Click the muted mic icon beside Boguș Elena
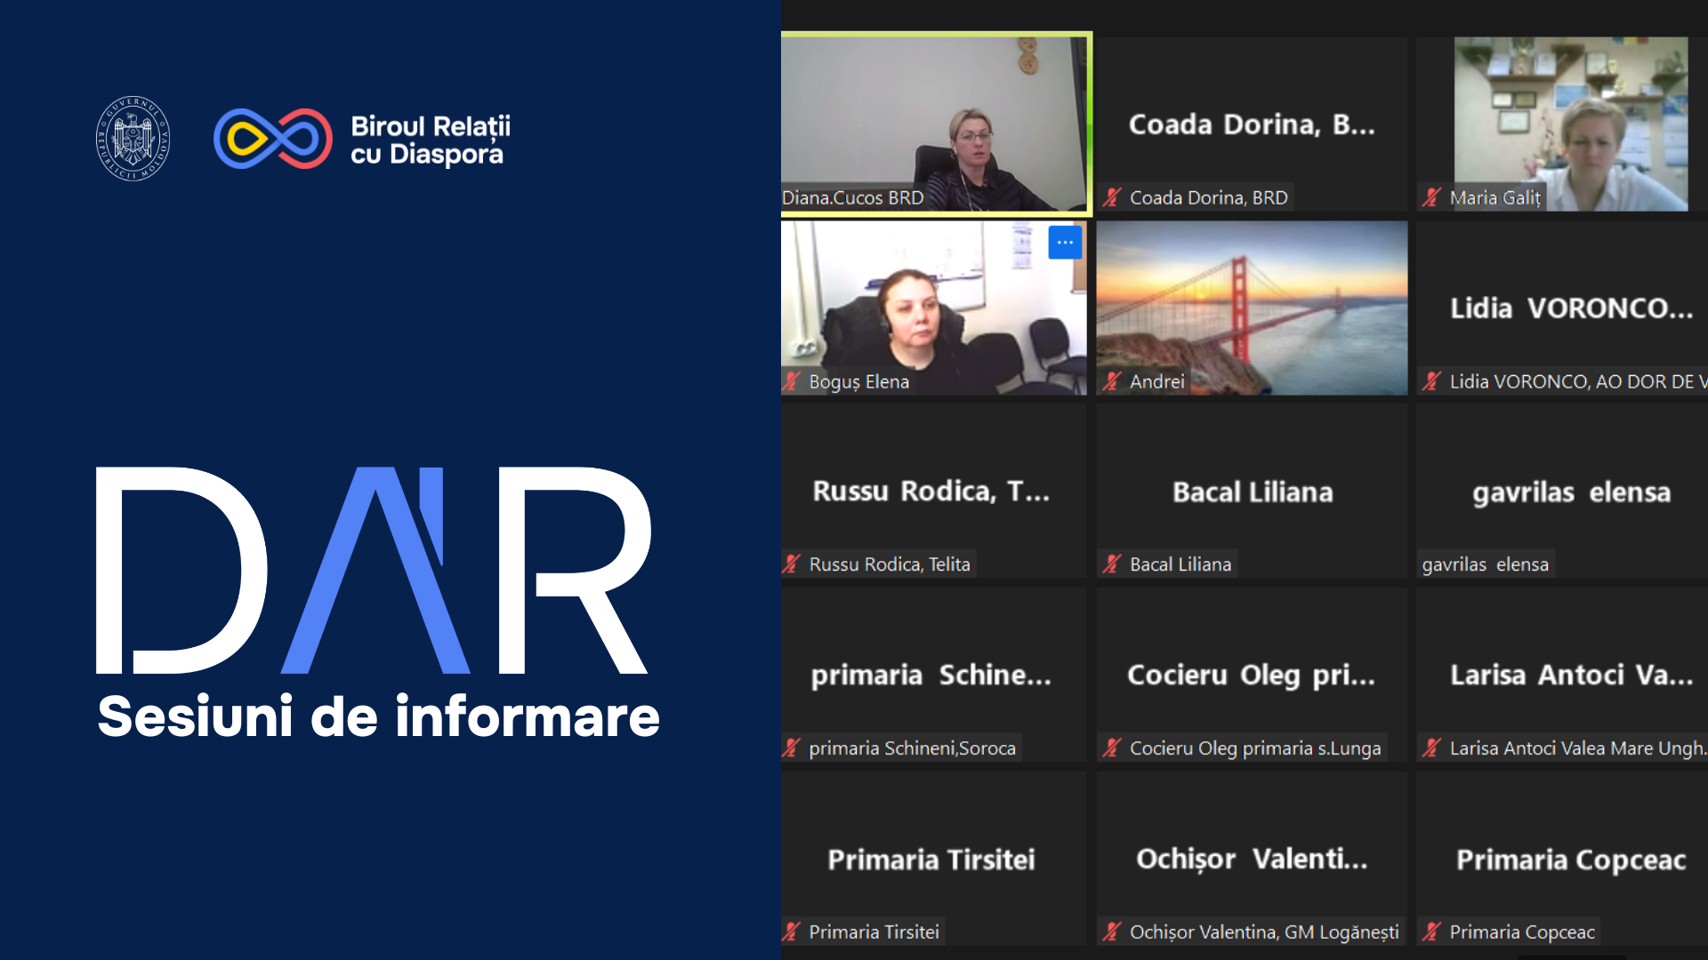The width and height of the screenshot is (1708, 960). pos(792,381)
